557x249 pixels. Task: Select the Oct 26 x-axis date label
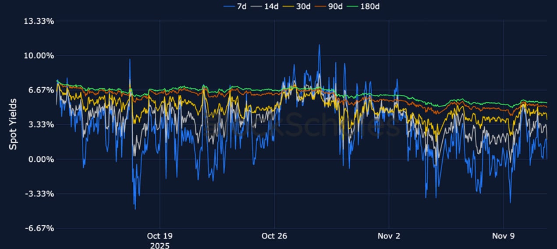[x=274, y=236]
